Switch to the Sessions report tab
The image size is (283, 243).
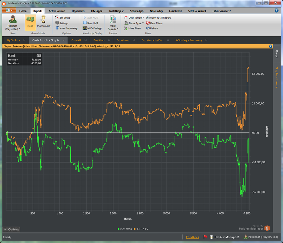tap(123, 40)
